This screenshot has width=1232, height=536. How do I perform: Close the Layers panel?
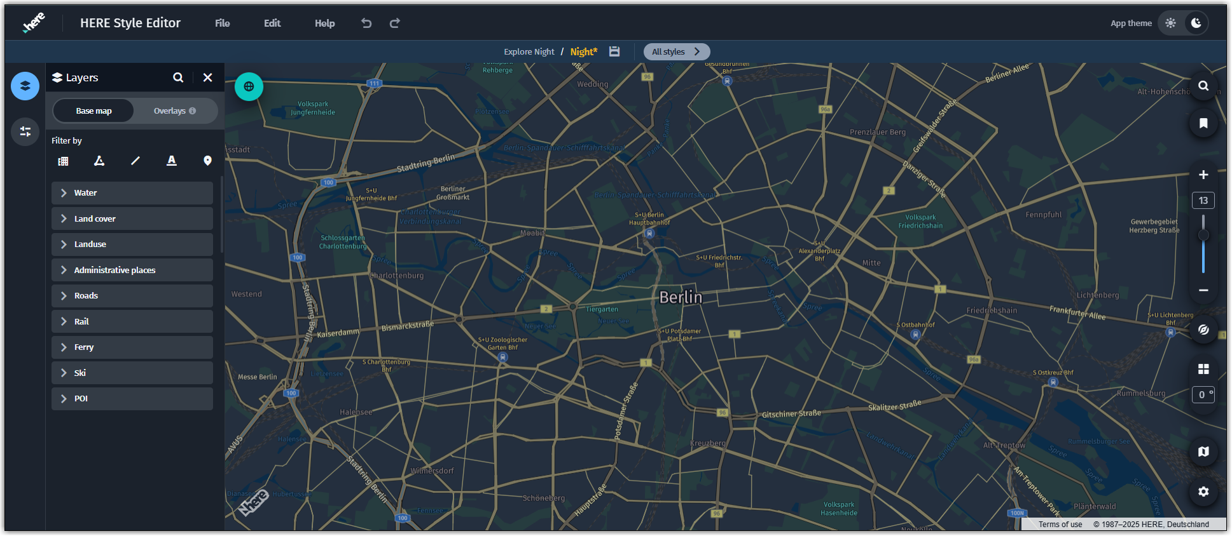click(207, 77)
